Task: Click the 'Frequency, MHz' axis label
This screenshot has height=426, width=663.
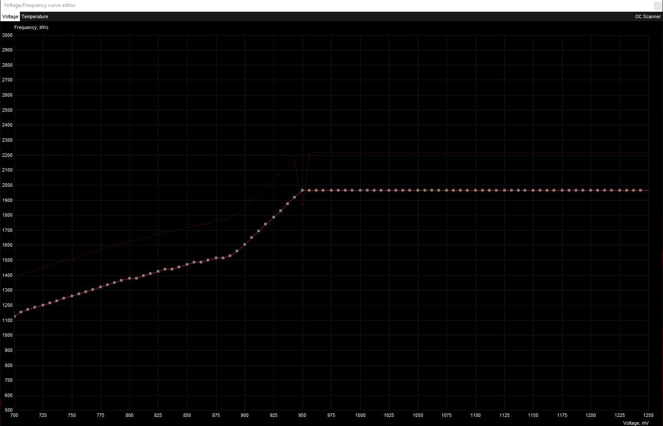Action: (x=31, y=27)
